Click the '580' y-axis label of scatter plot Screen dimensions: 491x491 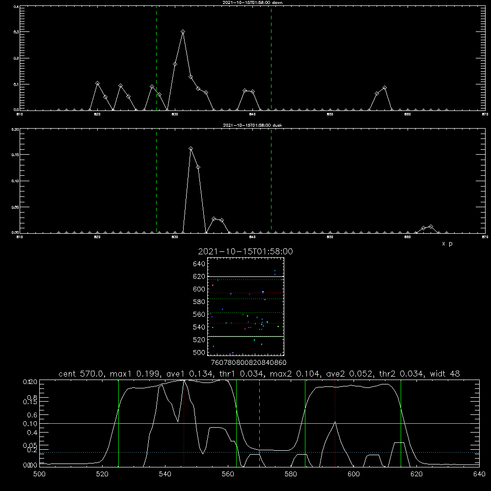pyautogui.click(x=199, y=302)
